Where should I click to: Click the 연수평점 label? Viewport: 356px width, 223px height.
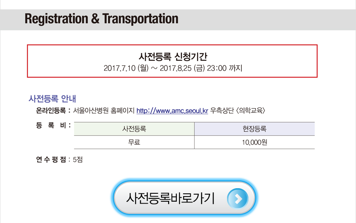tap(51, 159)
